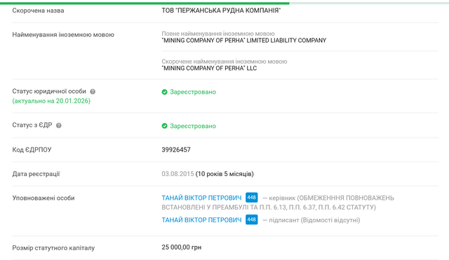Click Скорочене найменування іноземною мовою caption
Screen dimensions: 449x260
point(224,62)
